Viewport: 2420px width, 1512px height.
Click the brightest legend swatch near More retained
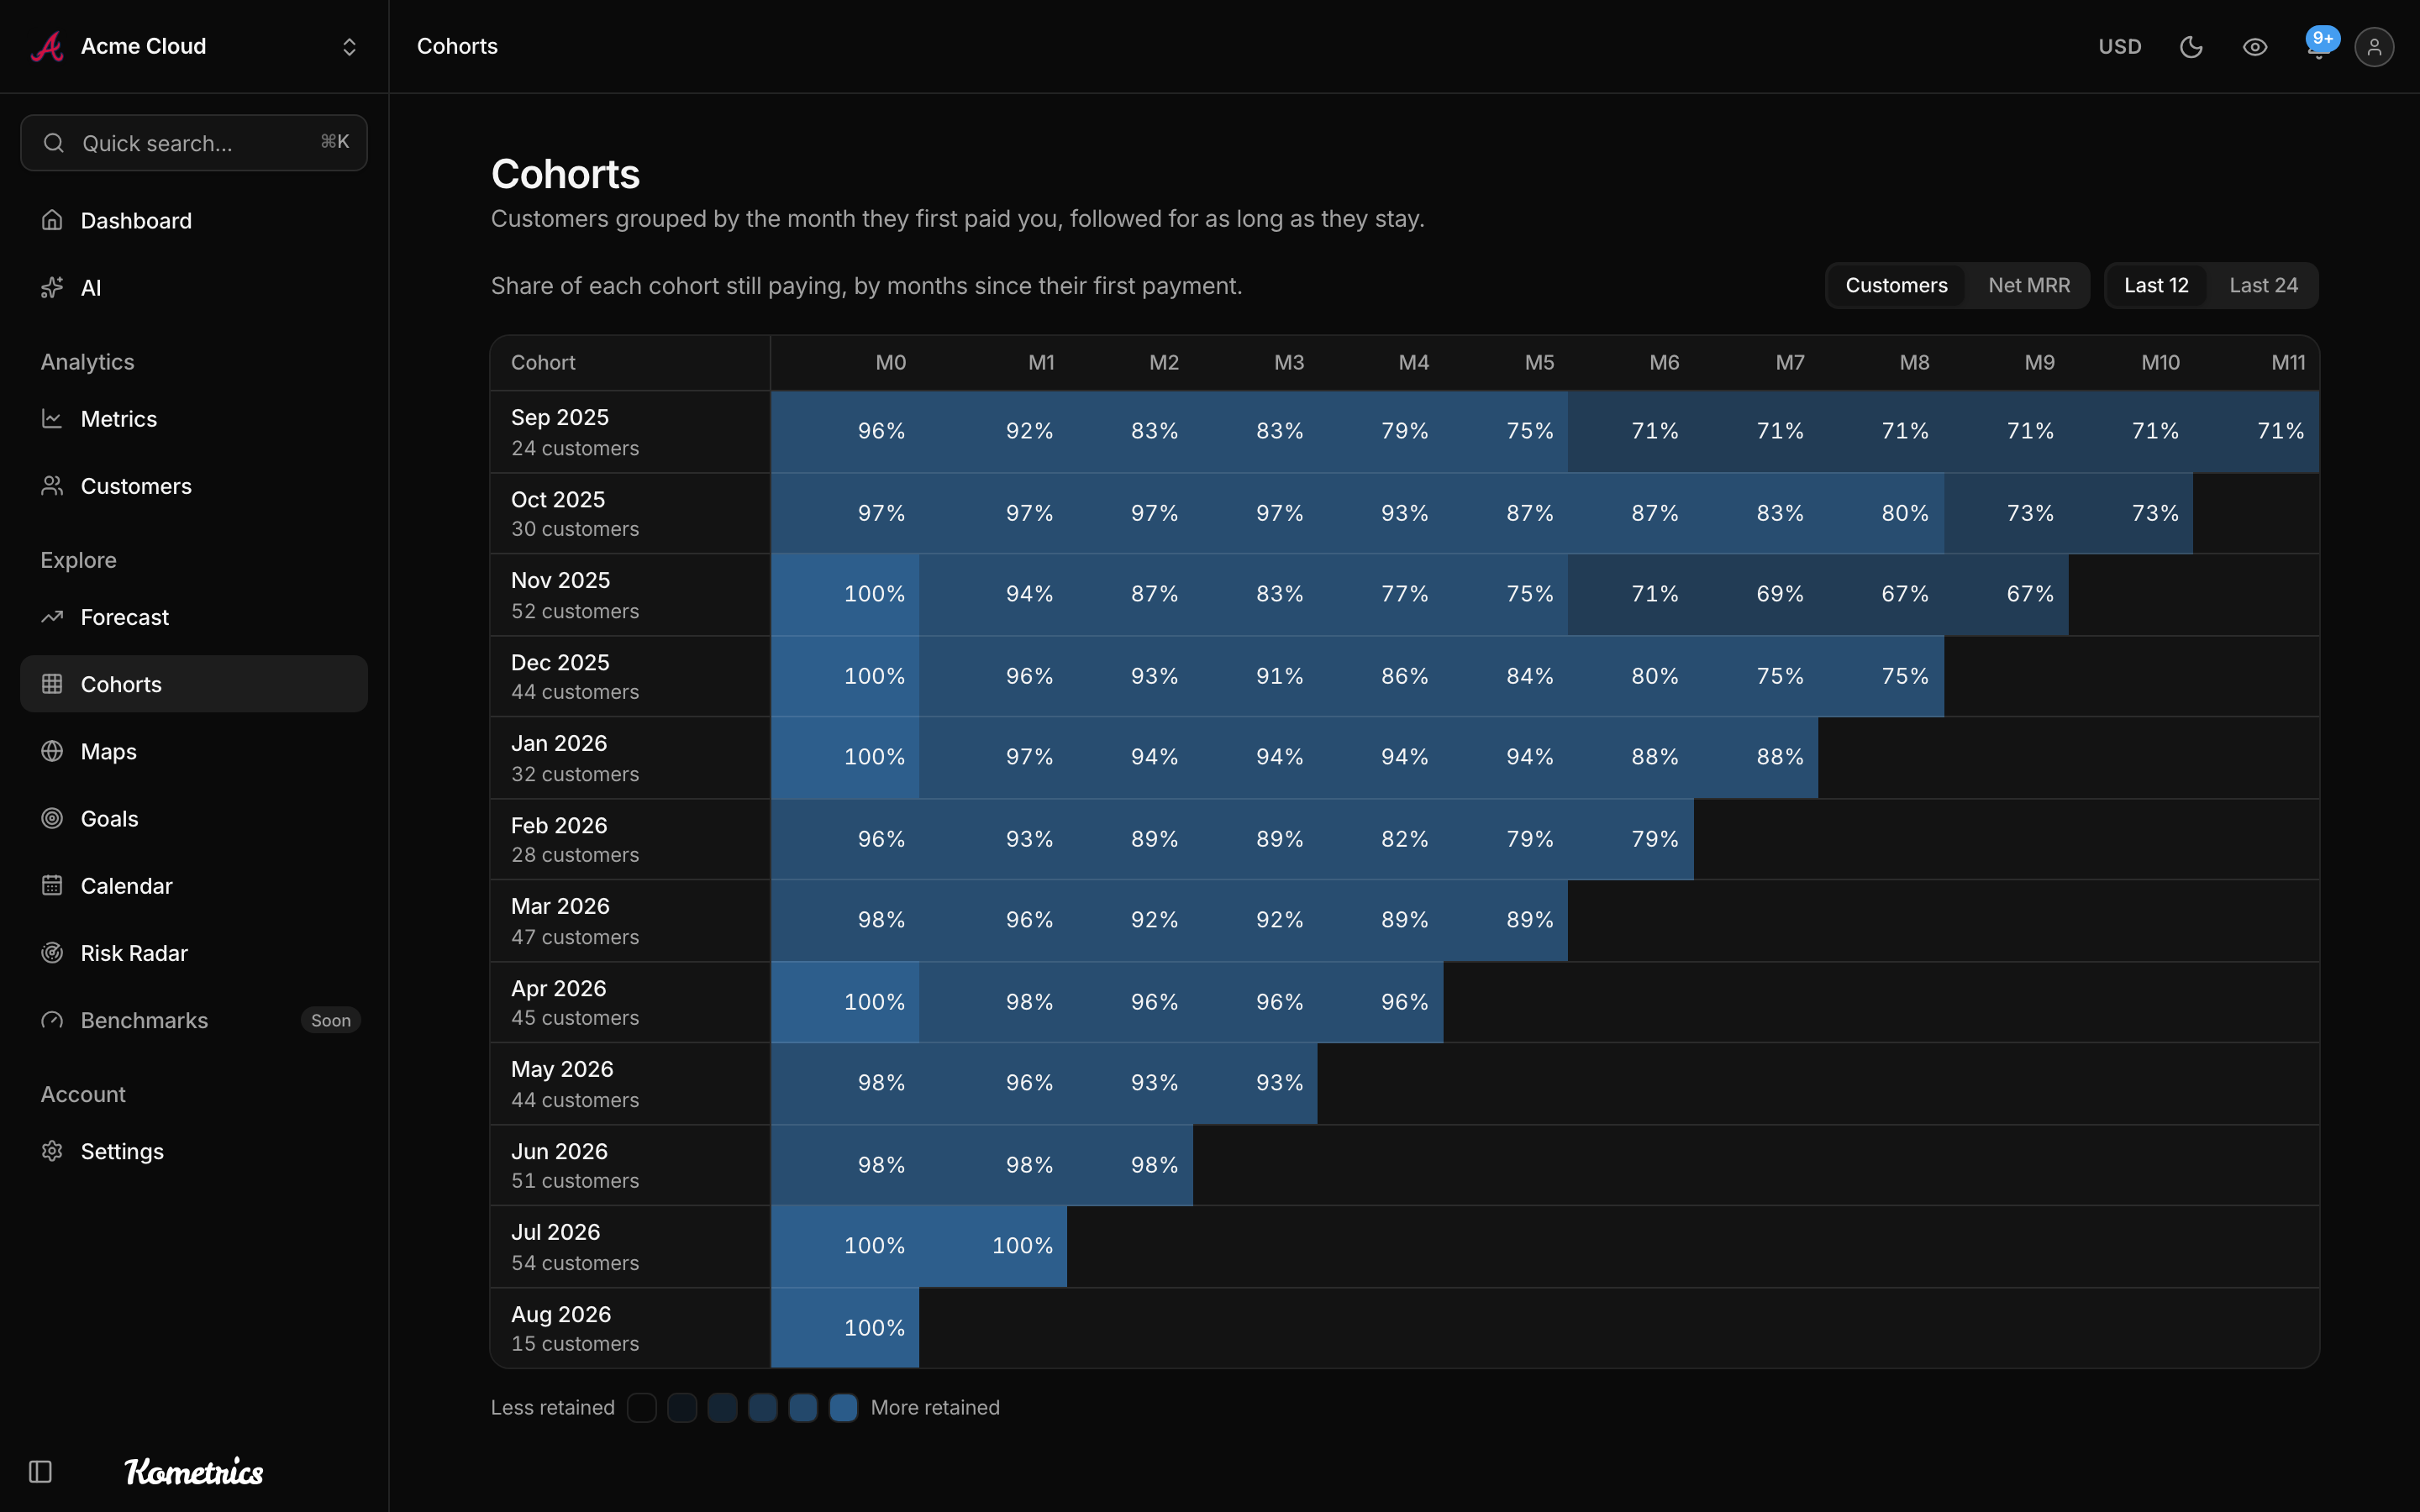843,1407
